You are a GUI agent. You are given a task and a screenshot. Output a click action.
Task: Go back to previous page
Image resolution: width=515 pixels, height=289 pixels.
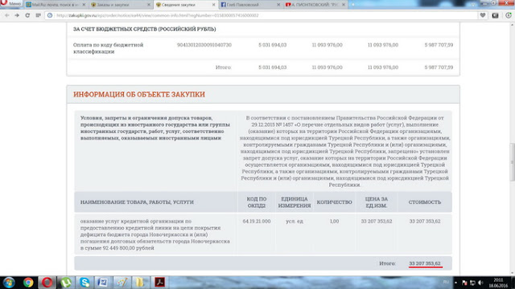click(7, 15)
